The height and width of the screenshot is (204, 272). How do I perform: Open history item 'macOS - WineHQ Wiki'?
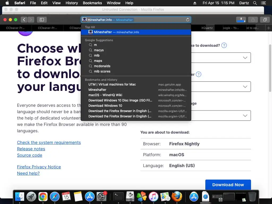pyautogui.click(x=136, y=95)
